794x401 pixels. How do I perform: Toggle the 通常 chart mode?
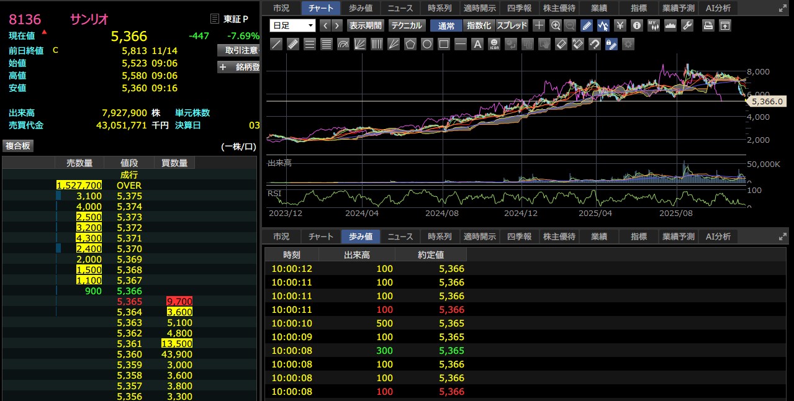pyautogui.click(x=446, y=25)
